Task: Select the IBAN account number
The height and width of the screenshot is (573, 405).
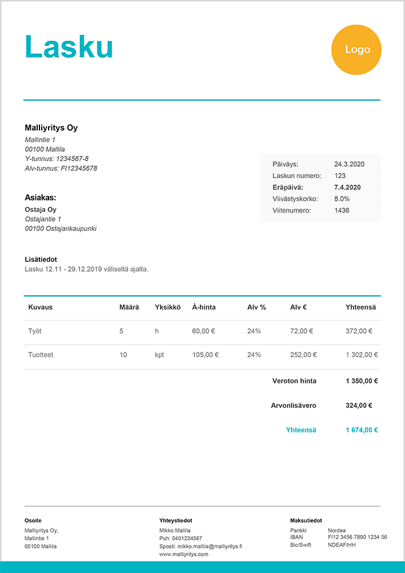Action: [x=357, y=537]
